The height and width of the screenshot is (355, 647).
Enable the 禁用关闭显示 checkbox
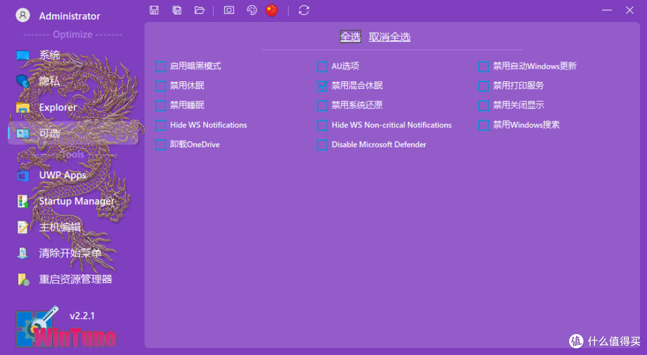pyautogui.click(x=483, y=105)
